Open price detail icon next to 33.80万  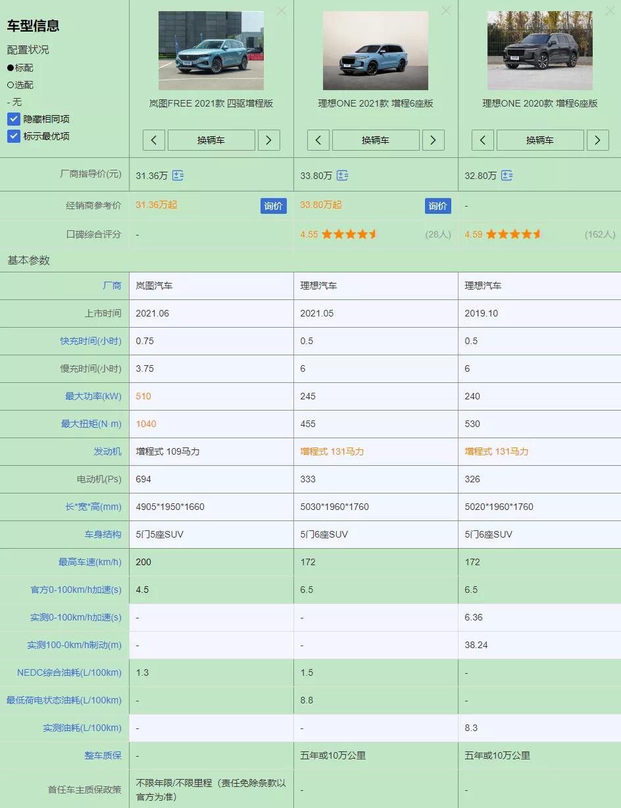343,176
